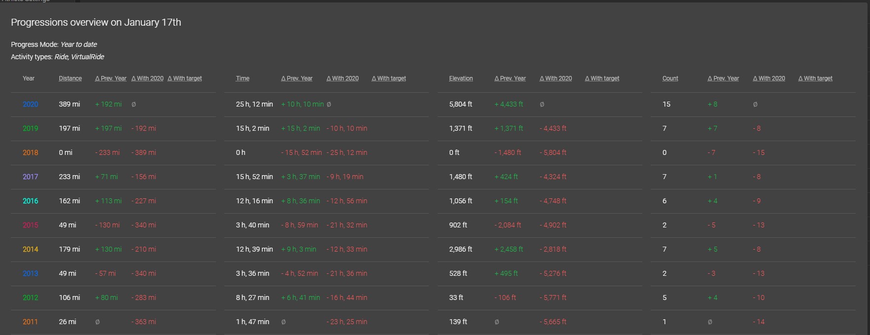The width and height of the screenshot is (870, 335).
Task: Select the 2013 year row label
Action: [x=30, y=273]
